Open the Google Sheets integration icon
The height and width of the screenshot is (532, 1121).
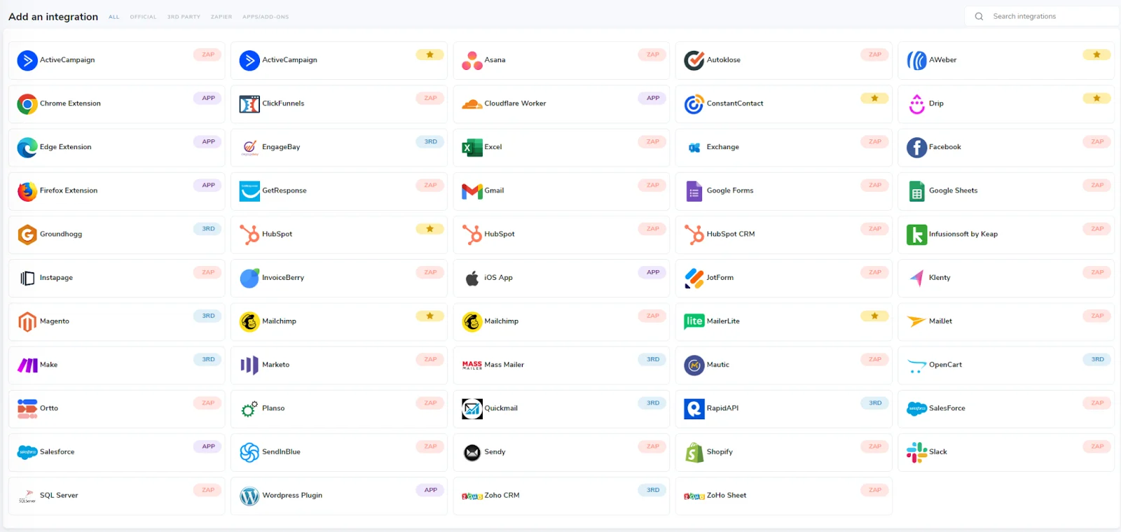pyautogui.click(x=916, y=190)
